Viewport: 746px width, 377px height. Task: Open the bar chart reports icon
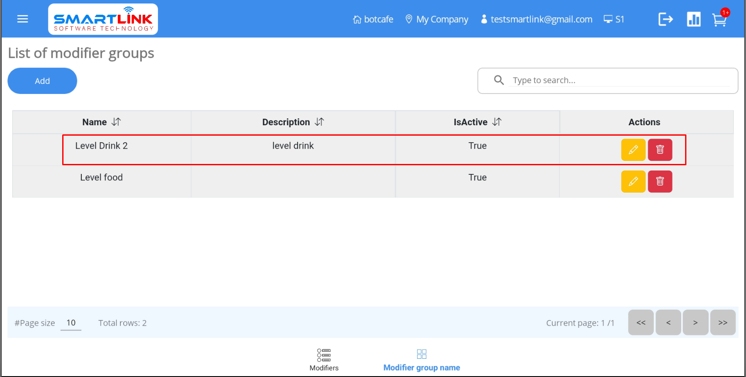coord(693,19)
